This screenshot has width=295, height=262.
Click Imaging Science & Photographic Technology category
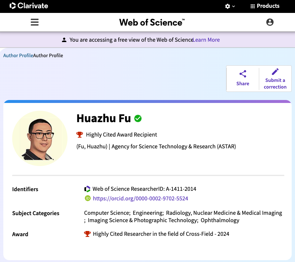(142, 220)
